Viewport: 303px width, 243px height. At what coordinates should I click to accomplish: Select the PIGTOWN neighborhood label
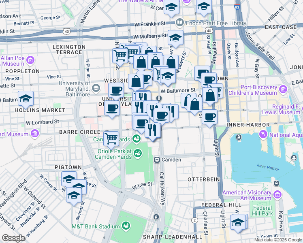point(68,167)
